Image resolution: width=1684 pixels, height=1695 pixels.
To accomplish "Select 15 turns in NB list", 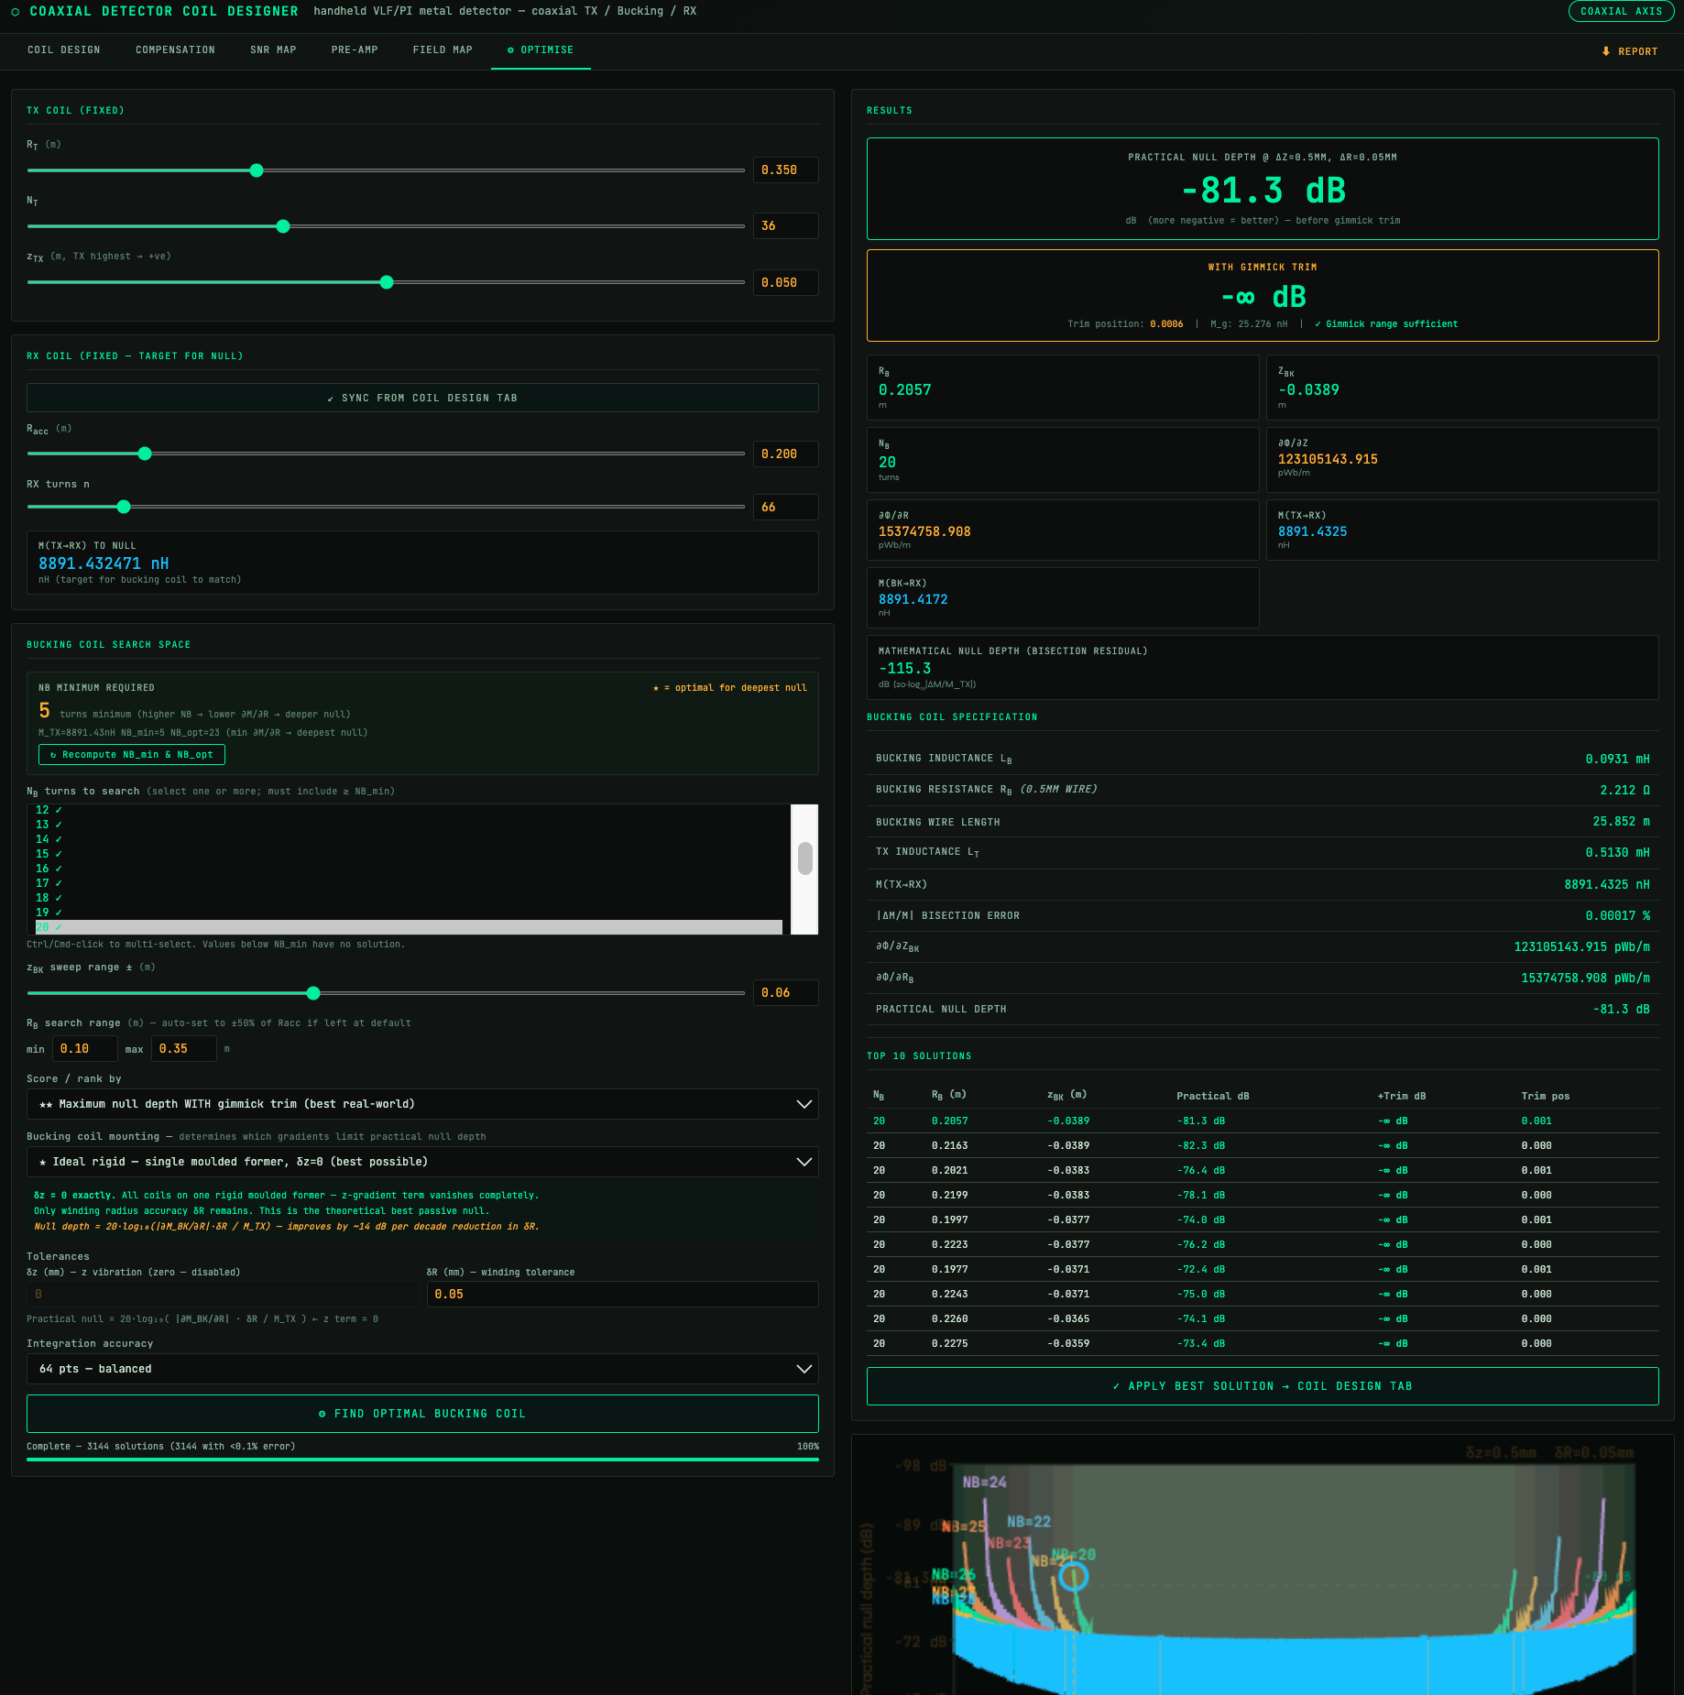I will click(x=42, y=854).
